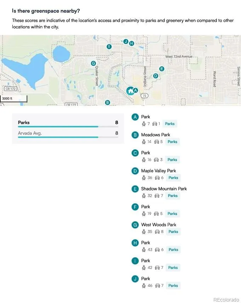The image size is (241, 303).
Task: Click map marker B at bottom of map
Action: (108, 103)
